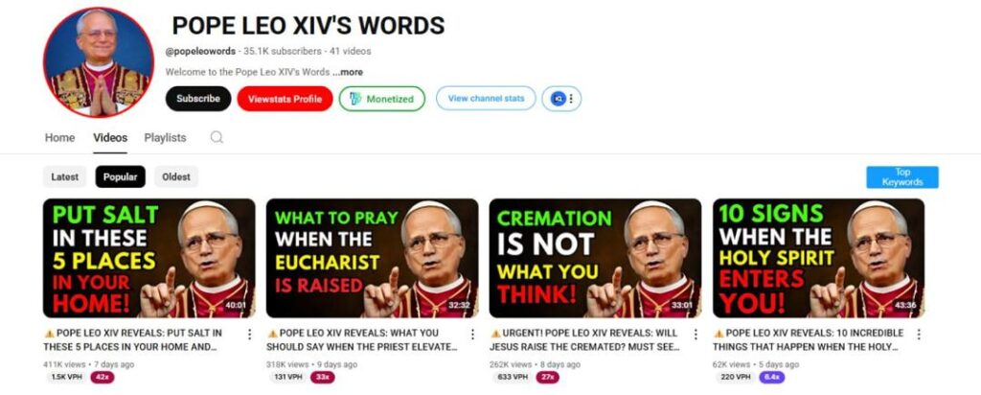This screenshot has height=395, width=981.
Task: Open the 'Cremation is not what you think' thumbnail
Action: (x=595, y=258)
